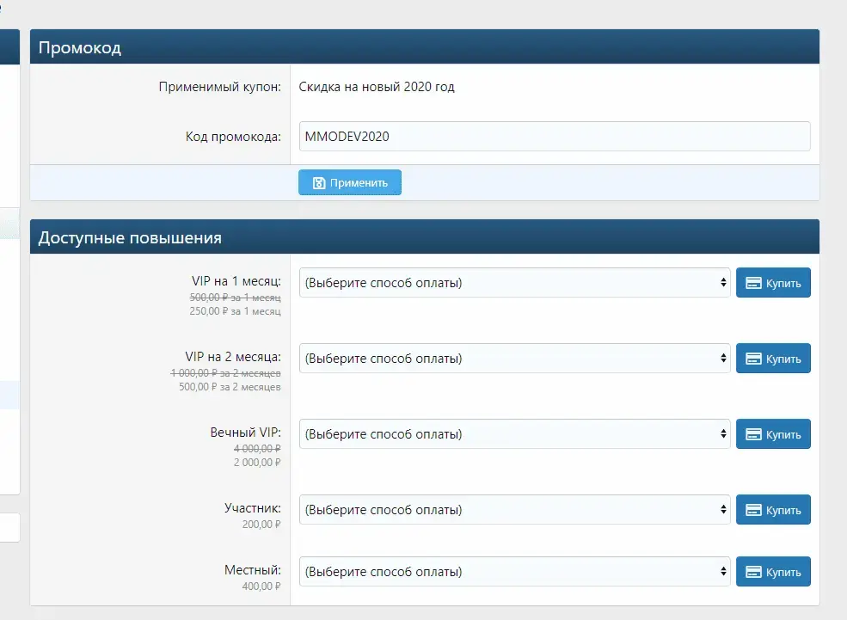
Task: Click the Участник label
Action: [253, 508]
